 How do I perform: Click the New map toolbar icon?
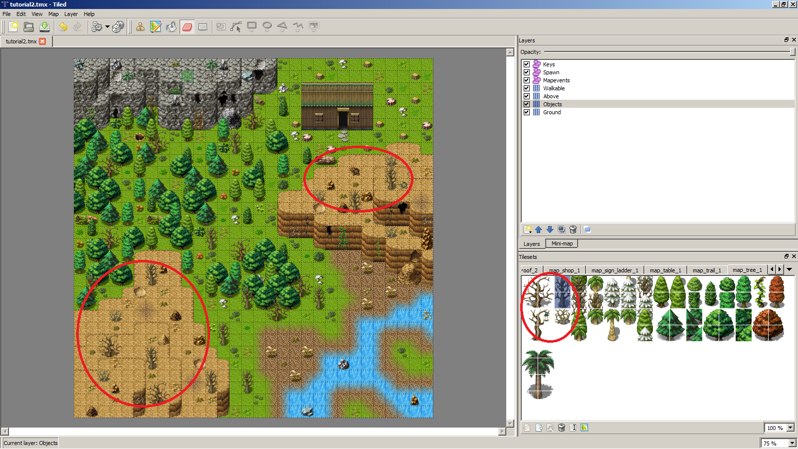coord(13,27)
